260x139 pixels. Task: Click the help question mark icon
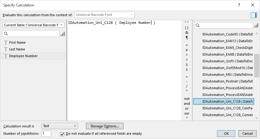(x=239, y=5)
